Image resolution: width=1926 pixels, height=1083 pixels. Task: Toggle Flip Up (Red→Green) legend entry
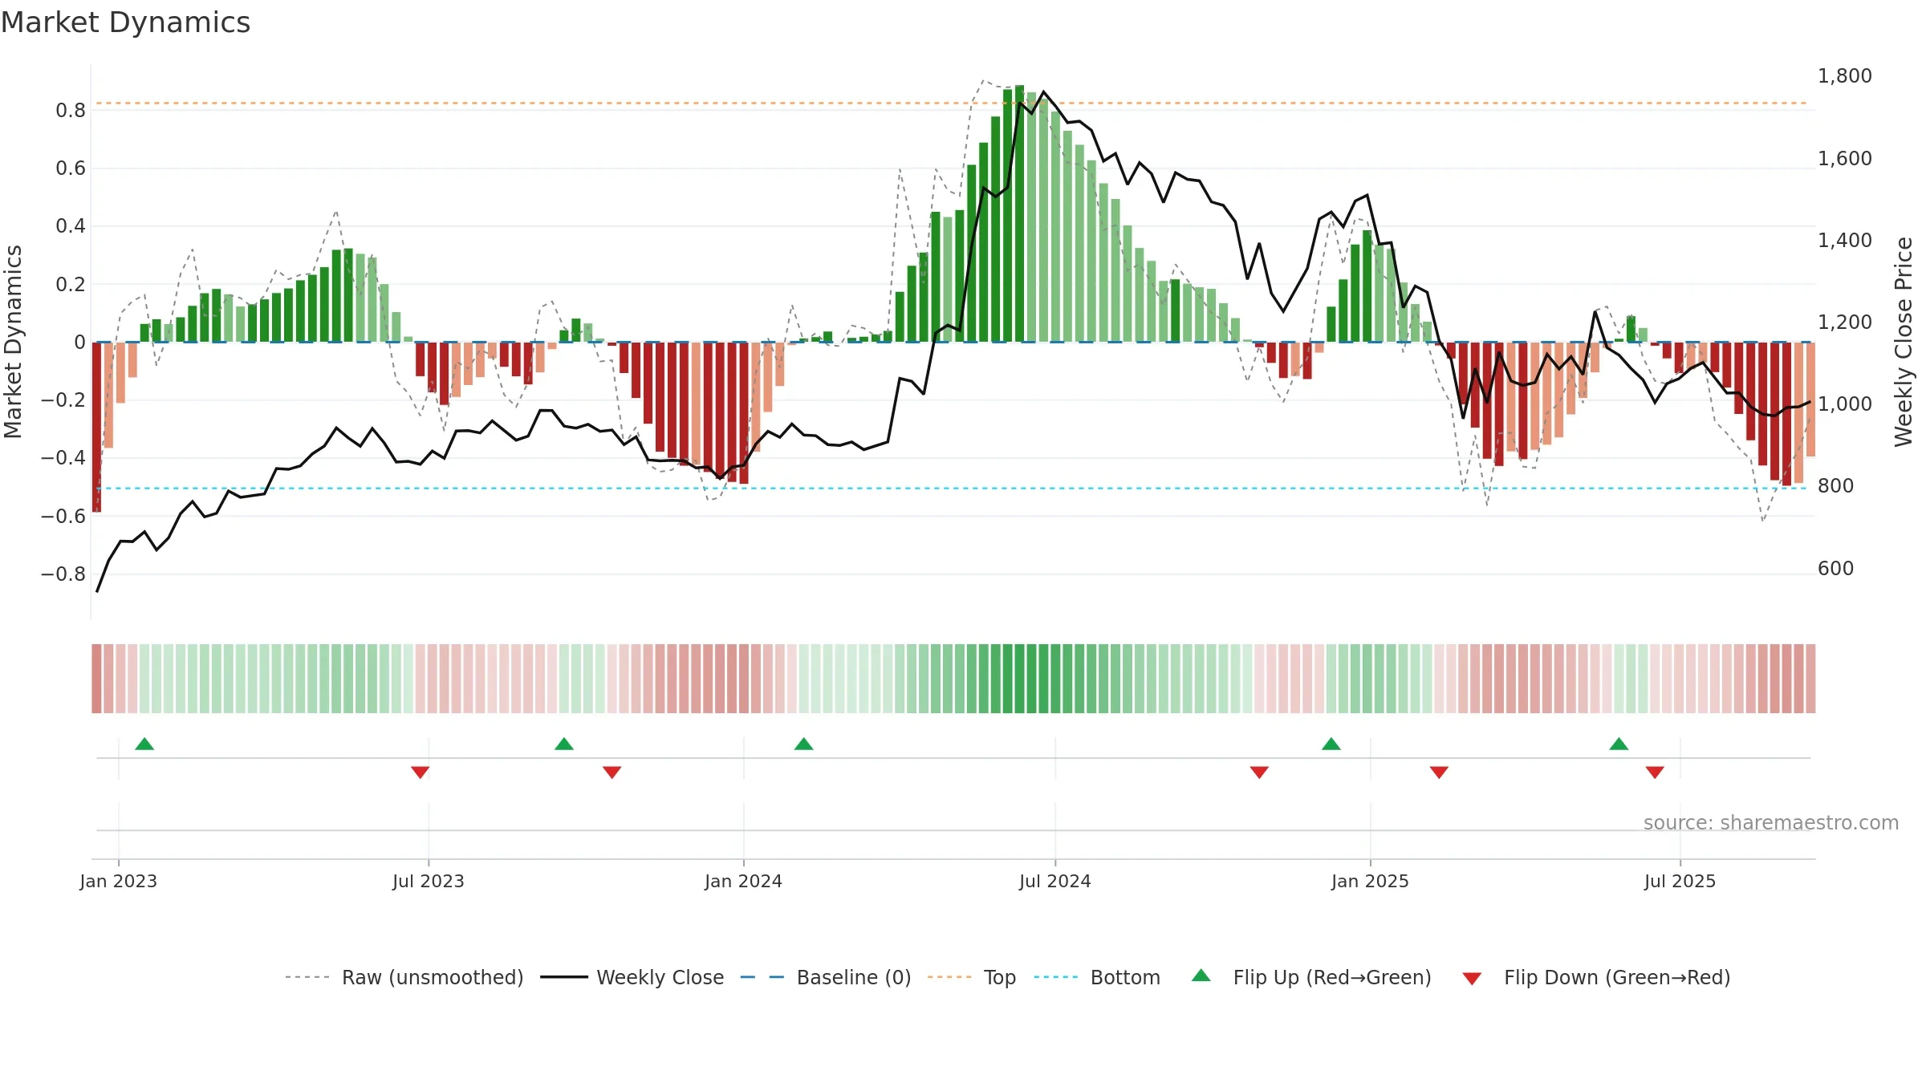click(1311, 977)
